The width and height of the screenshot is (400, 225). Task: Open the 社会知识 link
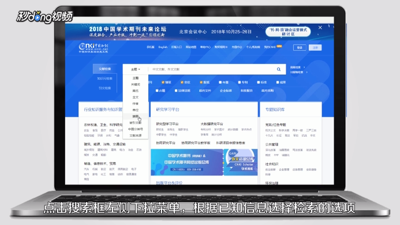click(x=272, y=164)
